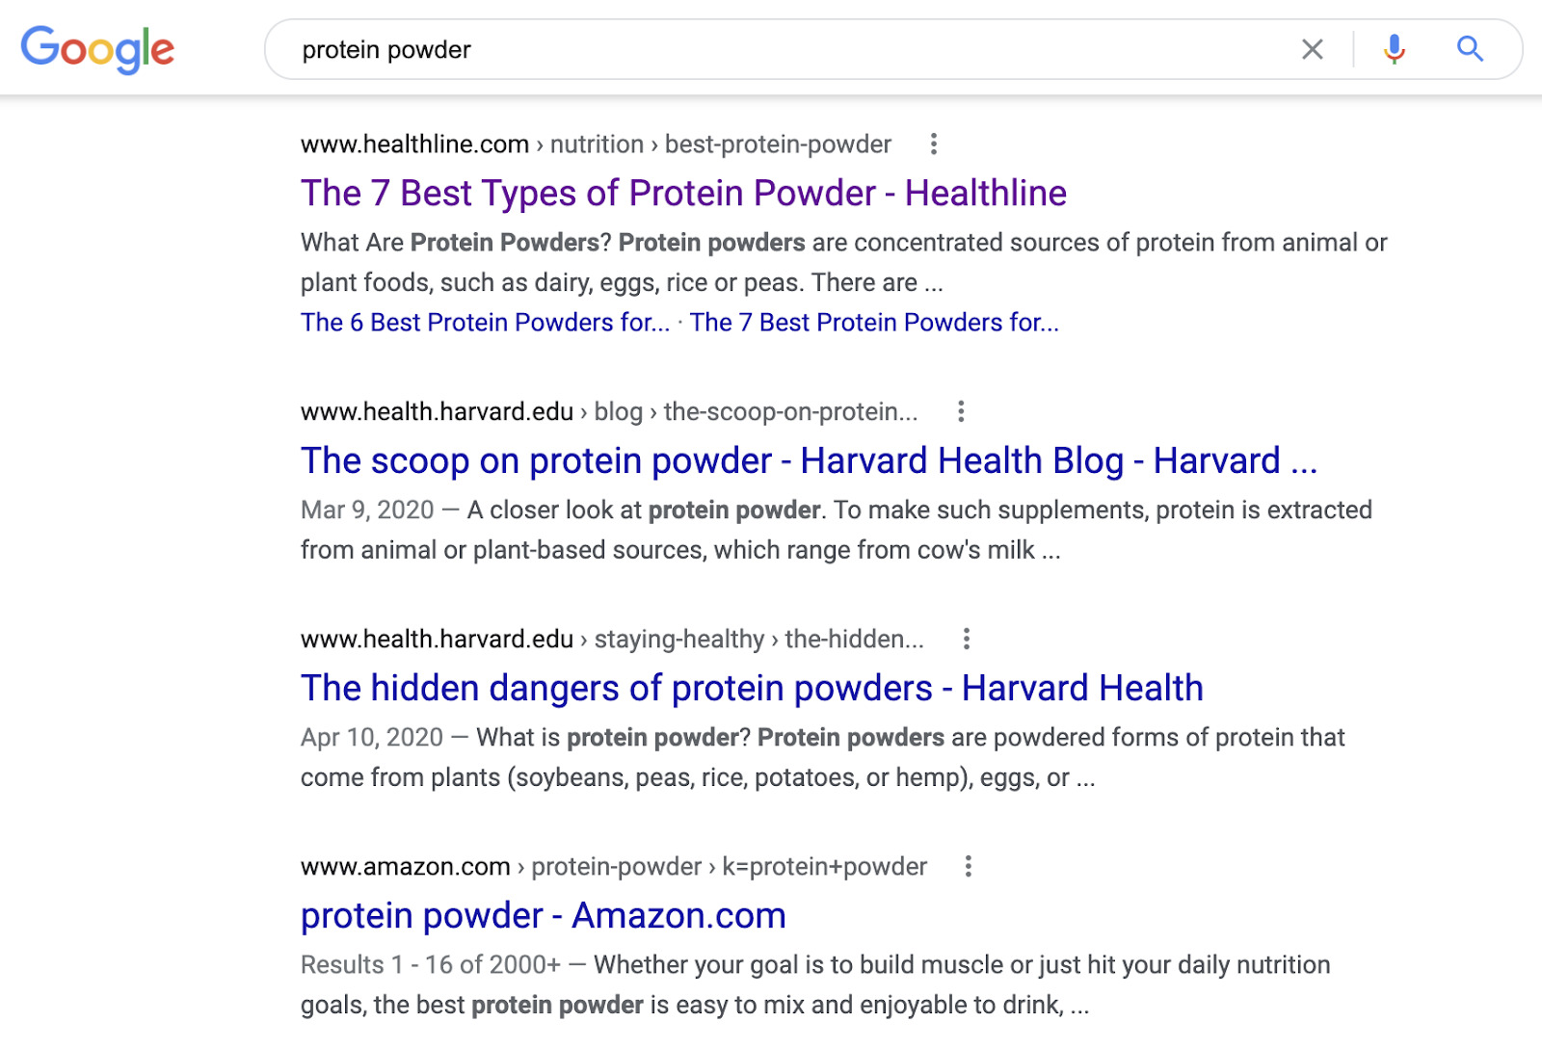Open the three-dot menu for the Healthline result

coord(933,144)
